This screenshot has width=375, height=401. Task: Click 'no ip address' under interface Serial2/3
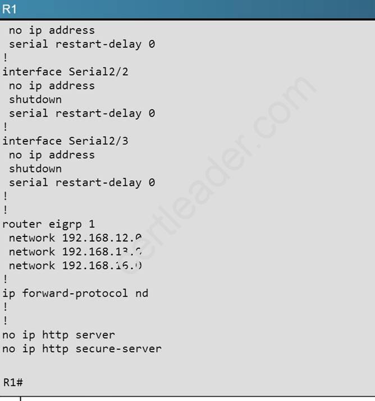click(52, 155)
